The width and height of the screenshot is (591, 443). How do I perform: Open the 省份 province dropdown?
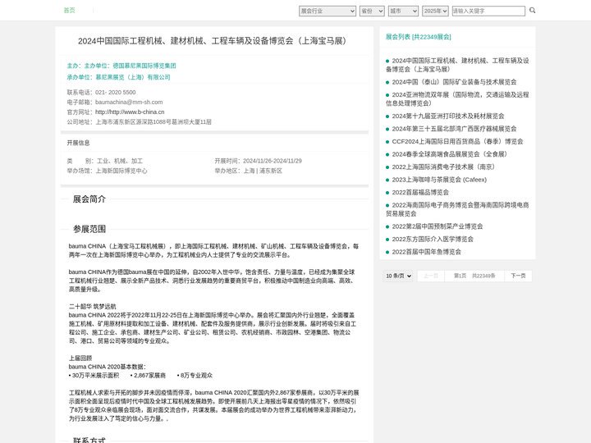tap(372, 11)
